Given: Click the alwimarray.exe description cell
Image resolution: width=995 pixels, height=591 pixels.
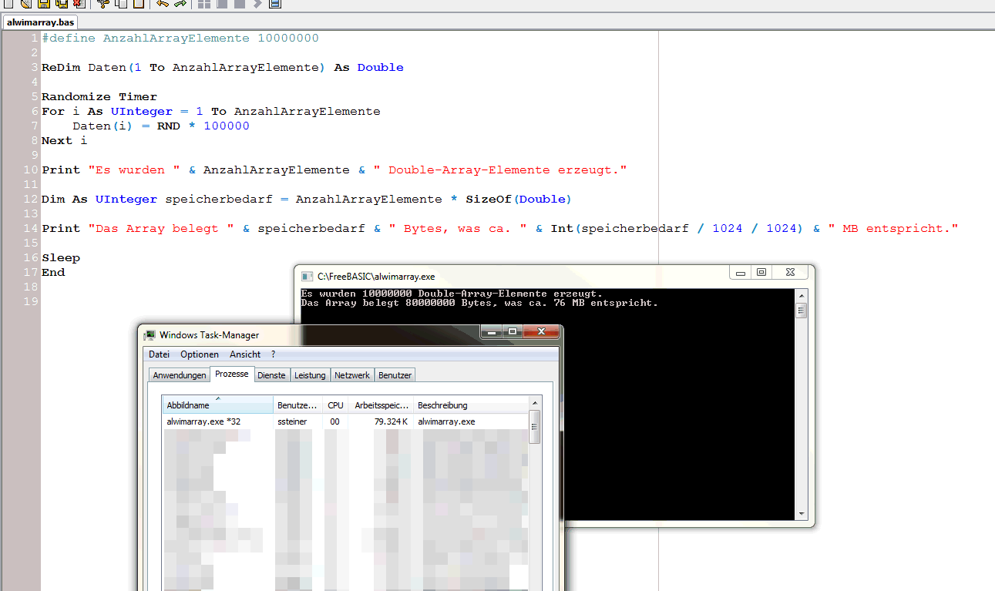Looking at the screenshot, I should pos(446,421).
